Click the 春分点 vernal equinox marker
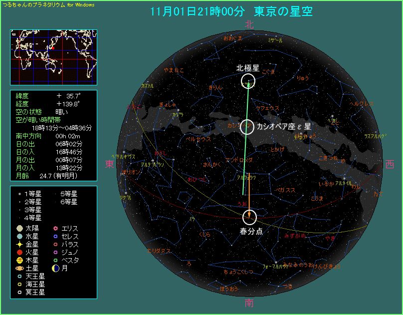 [x=249, y=217]
